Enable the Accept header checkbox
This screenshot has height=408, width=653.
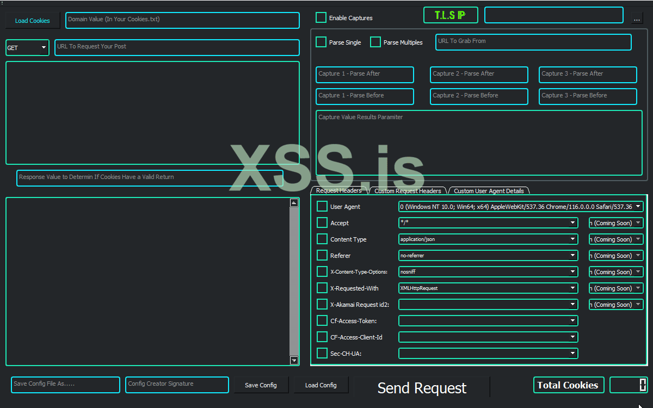(x=322, y=222)
